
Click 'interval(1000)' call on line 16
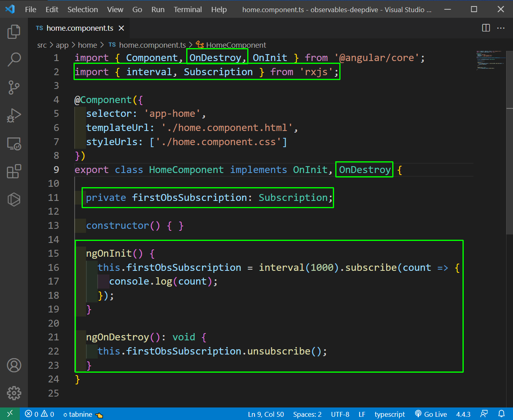pos(299,268)
